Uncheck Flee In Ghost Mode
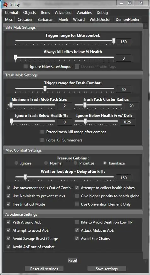 pos(8,204)
